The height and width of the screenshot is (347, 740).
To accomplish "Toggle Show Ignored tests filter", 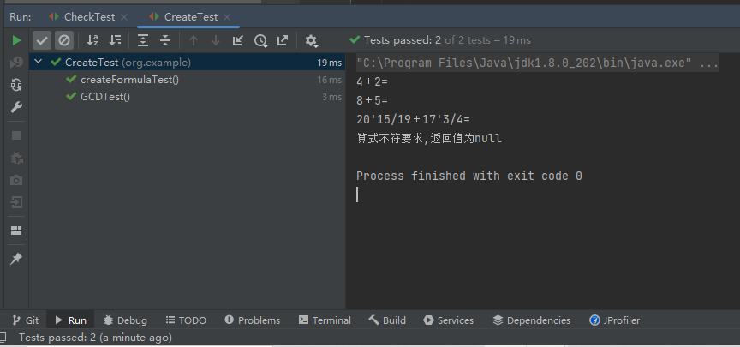I will pos(63,40).
